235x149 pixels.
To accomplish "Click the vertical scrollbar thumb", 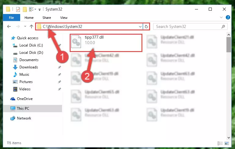I will click(229, 45).
